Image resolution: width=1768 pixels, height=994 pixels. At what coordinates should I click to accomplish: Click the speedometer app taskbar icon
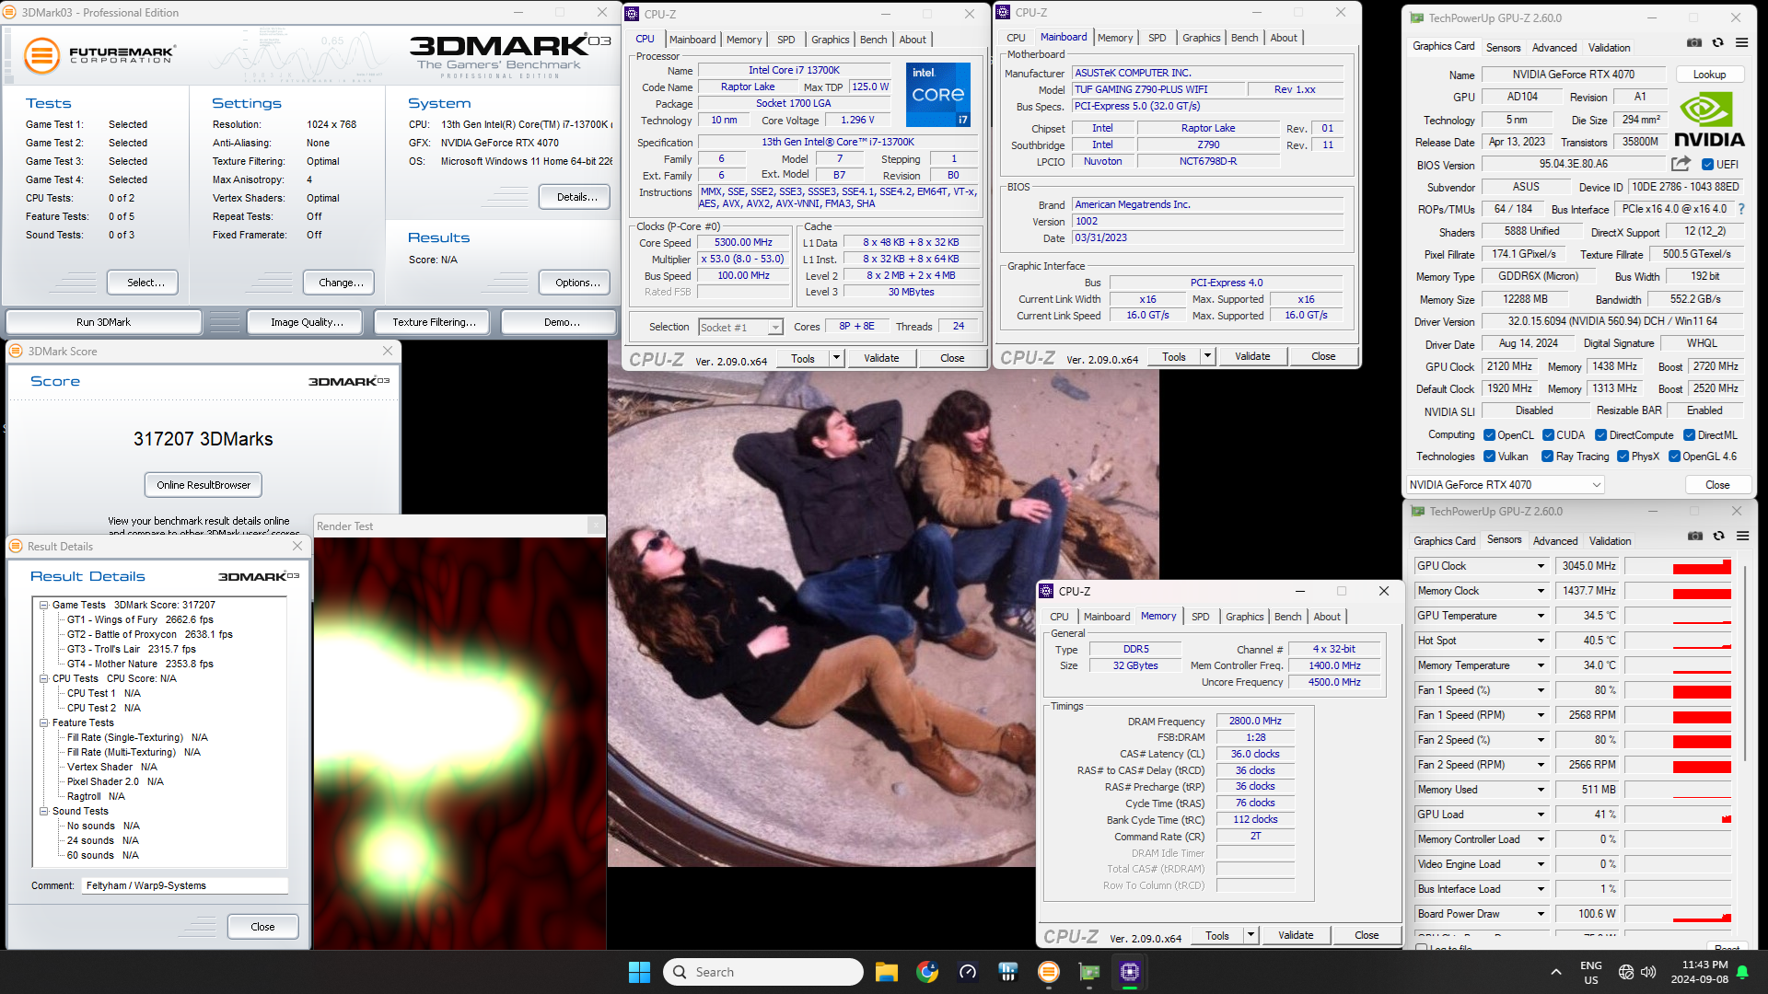[968, 972]
